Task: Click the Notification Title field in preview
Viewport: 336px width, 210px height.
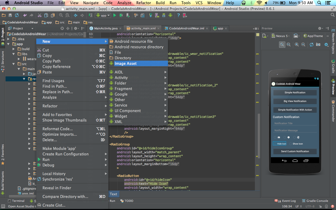Action: click(295, 123)
